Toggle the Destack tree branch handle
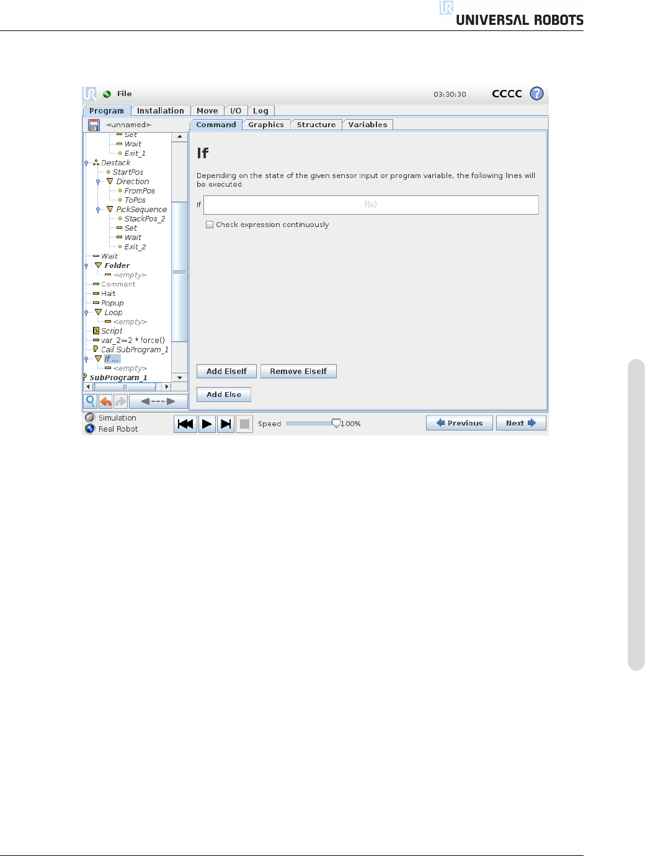 coord(86,163)
